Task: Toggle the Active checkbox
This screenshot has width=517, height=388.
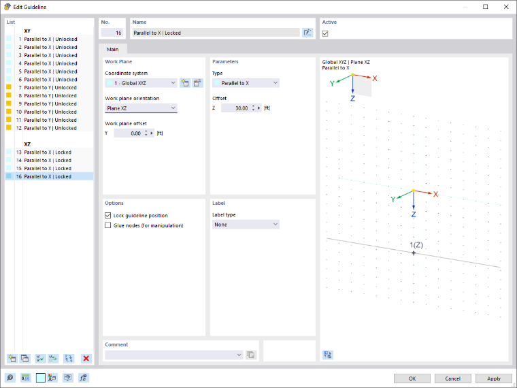Action: 325,33
